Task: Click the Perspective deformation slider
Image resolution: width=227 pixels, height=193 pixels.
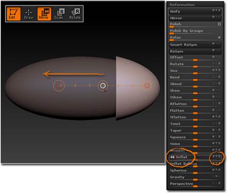Action: [195, 184]
